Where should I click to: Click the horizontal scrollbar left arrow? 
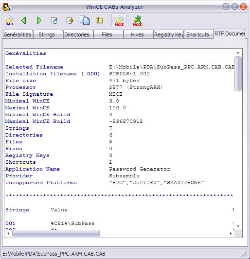pos(8,233)
